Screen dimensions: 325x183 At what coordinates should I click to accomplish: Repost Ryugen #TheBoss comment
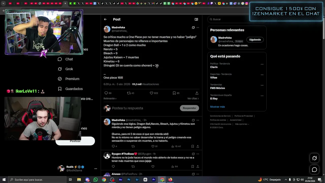[x=133, y=166]
